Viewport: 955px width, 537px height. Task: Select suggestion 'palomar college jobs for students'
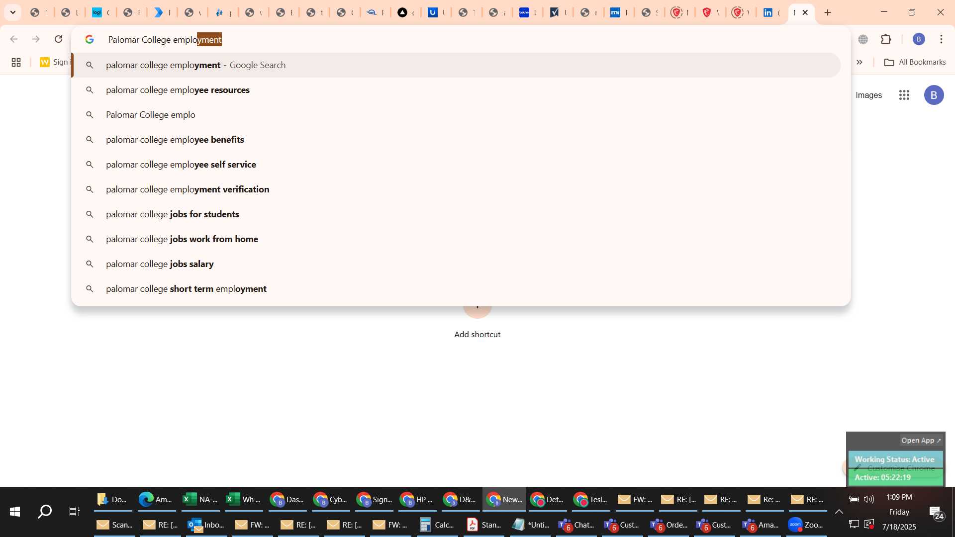457,214
